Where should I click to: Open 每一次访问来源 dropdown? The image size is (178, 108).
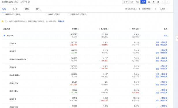coord(146,9)
